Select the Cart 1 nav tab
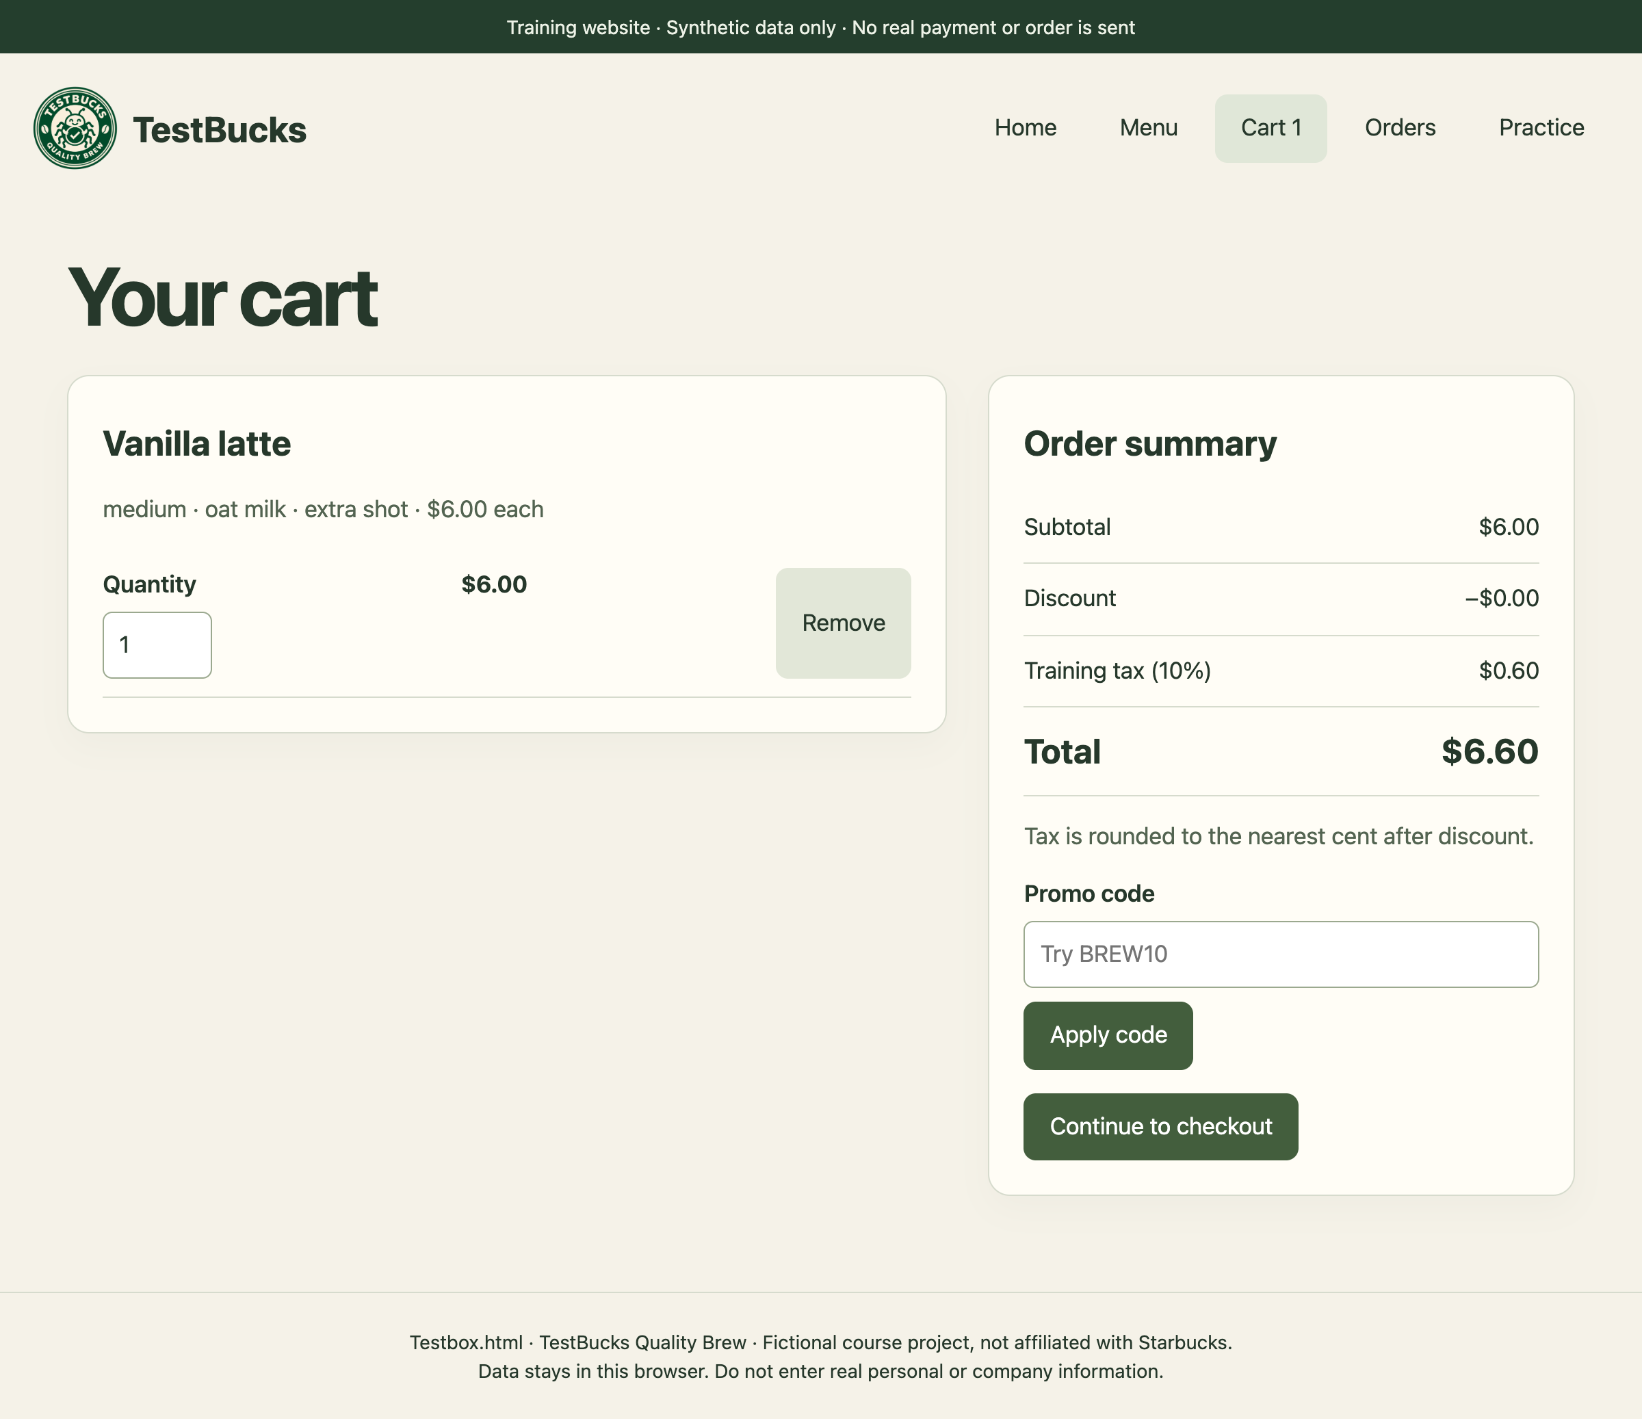 (1271, 127)
